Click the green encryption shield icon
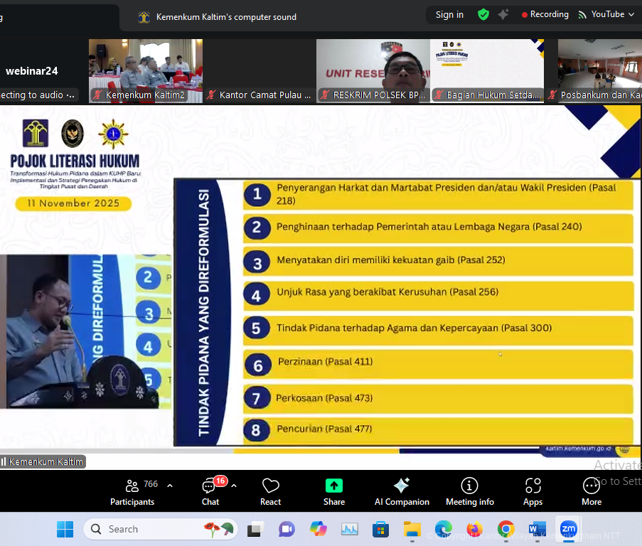This screenshot has width=642, height=546. (483, 14)
